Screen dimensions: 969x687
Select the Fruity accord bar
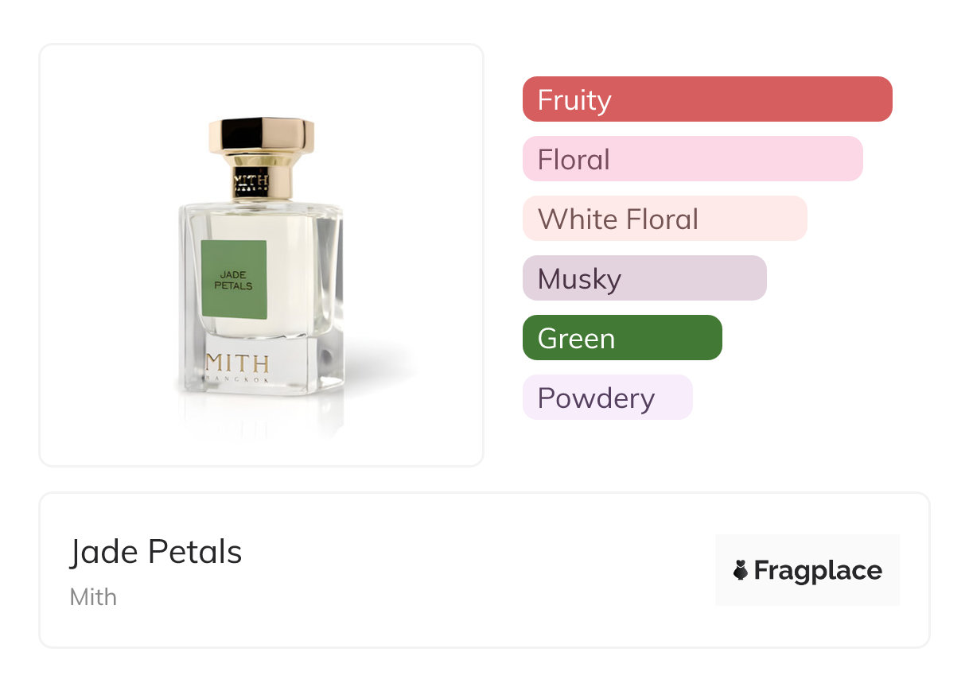706,99
